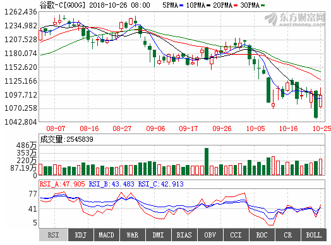Click the 1207.528 price axis label
The width and height of the screenshot is (331, 245).
[21, 40]
